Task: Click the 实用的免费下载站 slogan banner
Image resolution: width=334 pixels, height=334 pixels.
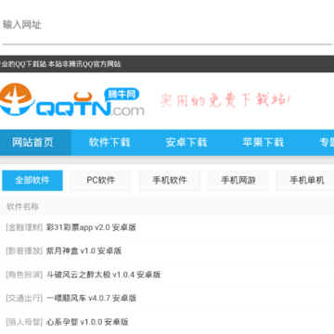Action: 225,100
